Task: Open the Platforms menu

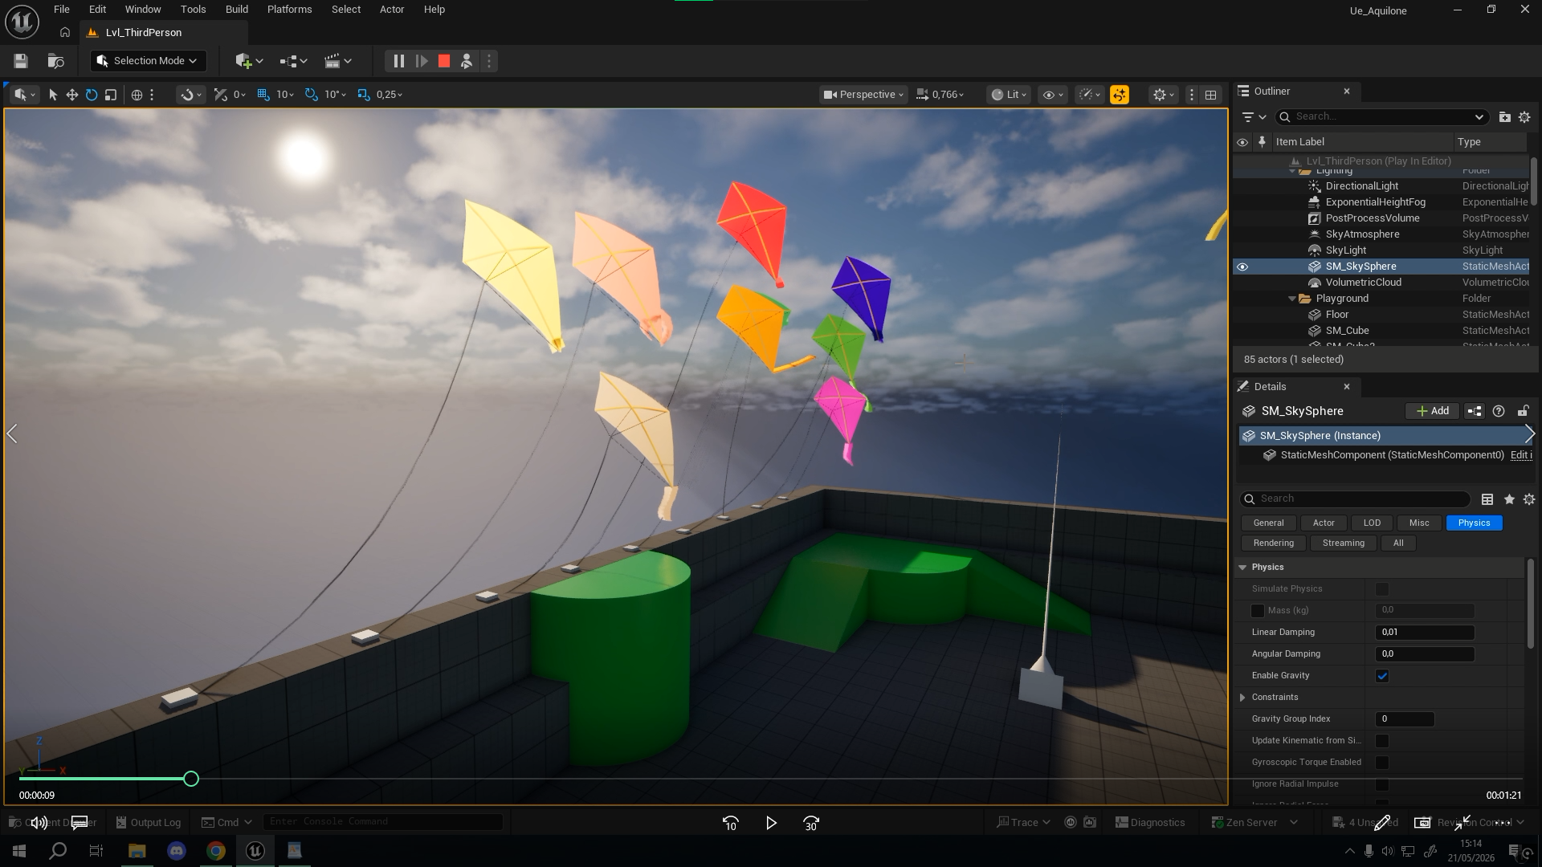Action: coord(289,10)
